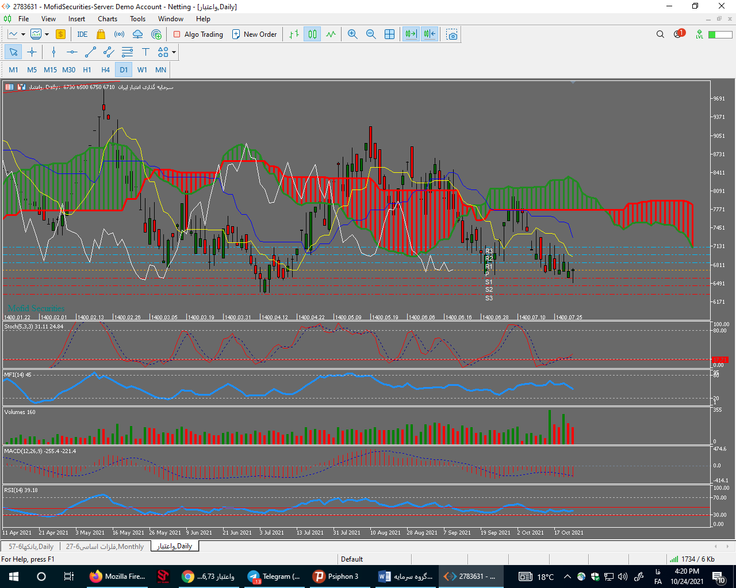
Task: Open the File menu
Action: 24,19
